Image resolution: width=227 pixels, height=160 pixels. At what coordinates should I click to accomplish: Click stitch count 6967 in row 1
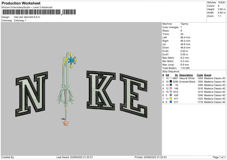[175, 78]
